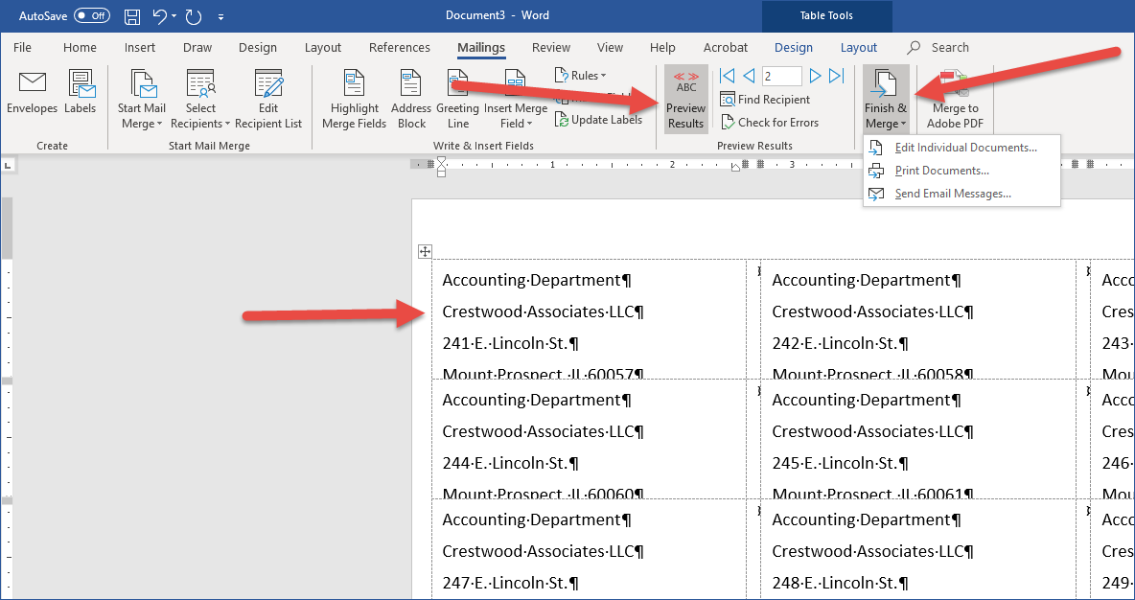Toggle the AutoSave switch

(92, 15)
